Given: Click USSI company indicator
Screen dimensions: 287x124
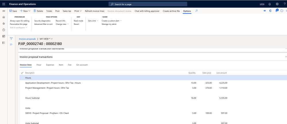Looking at the screenshot, I should click(x=262, y=4).
